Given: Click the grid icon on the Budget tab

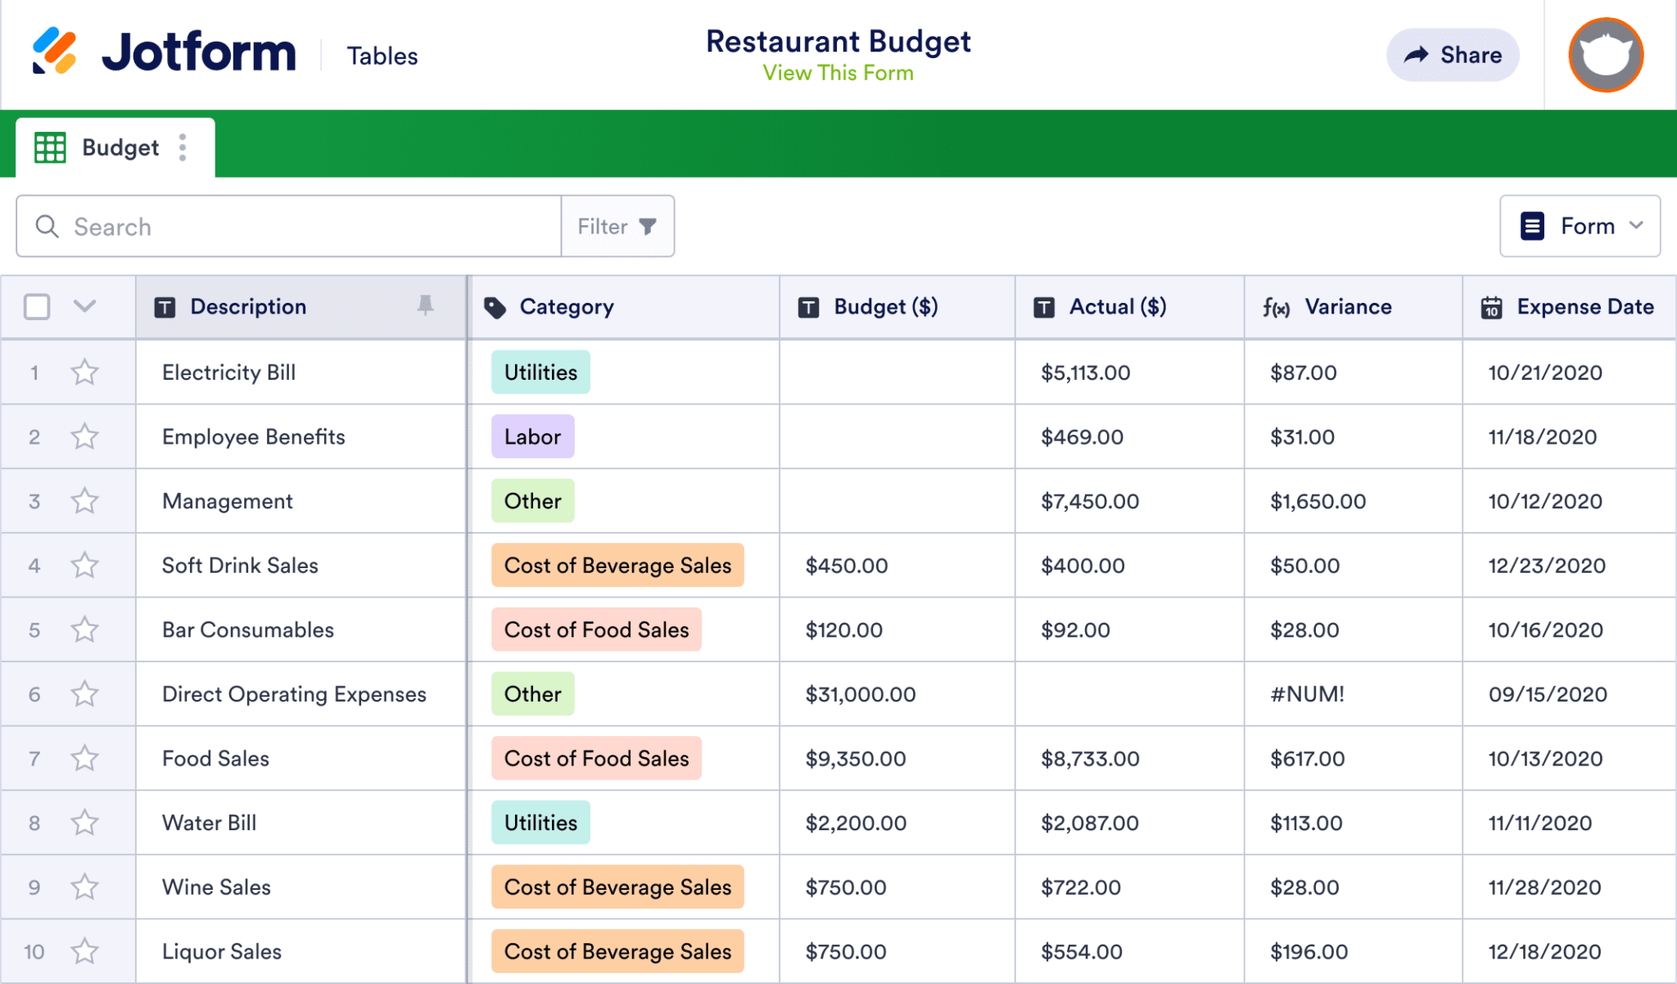Looking at the screenshot, I should click(x=49, y=147).
